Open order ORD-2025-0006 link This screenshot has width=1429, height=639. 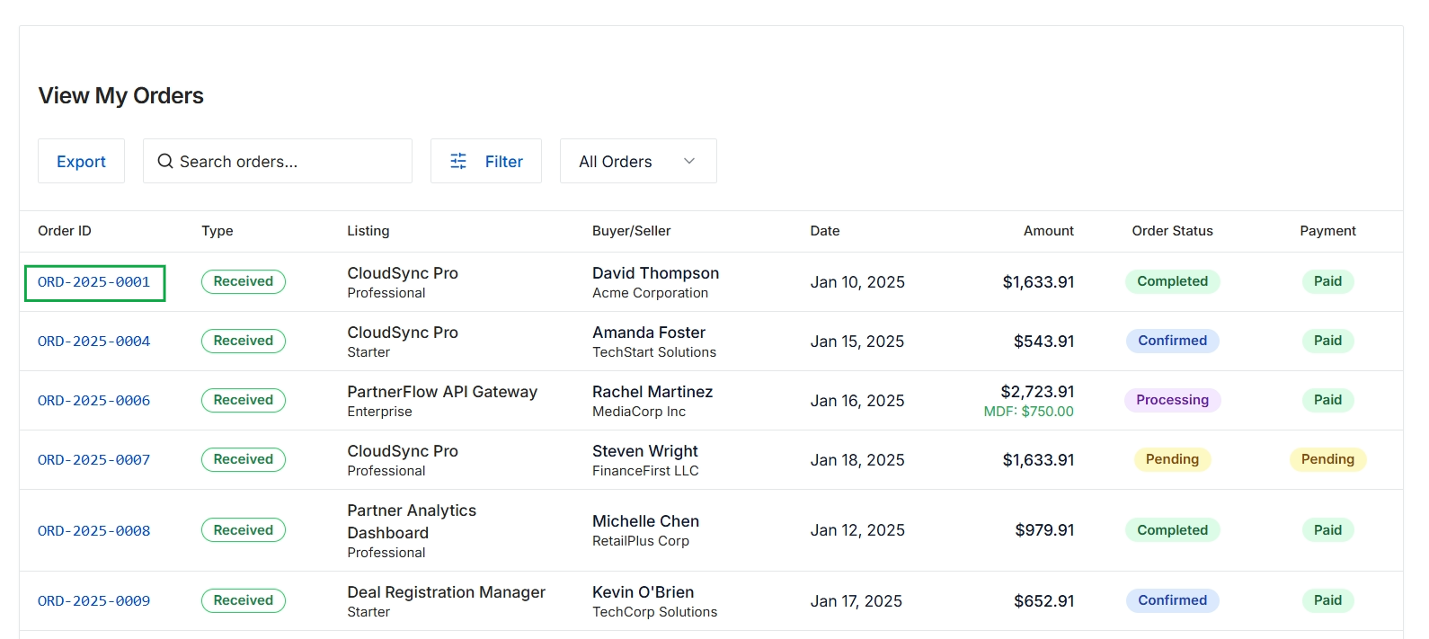(x=94, y=401)
